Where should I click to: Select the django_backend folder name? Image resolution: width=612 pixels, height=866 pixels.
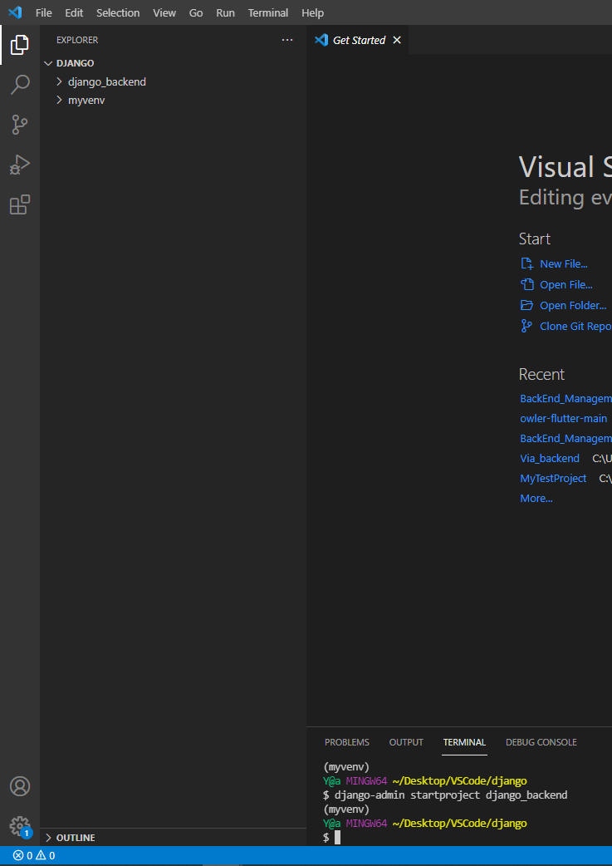pyautogui.click(x=107, y=81)
